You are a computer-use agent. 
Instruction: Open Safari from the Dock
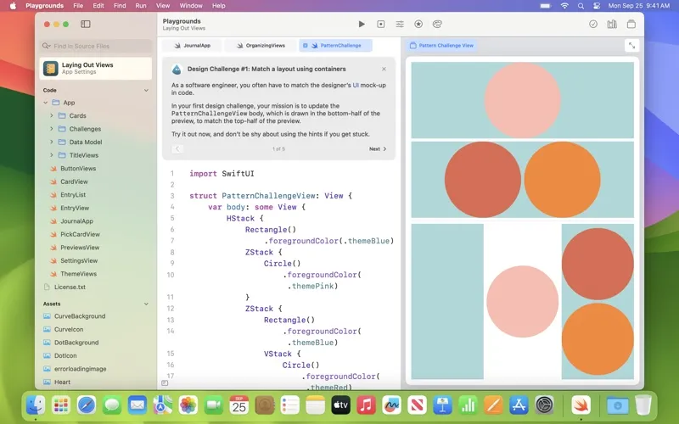[87, 405]
